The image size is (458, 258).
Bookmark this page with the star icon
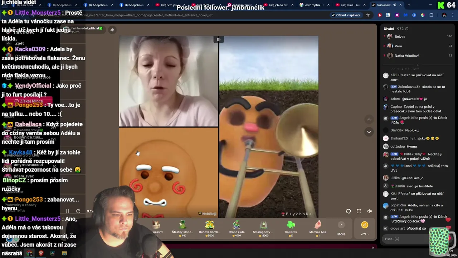point(367,15)
